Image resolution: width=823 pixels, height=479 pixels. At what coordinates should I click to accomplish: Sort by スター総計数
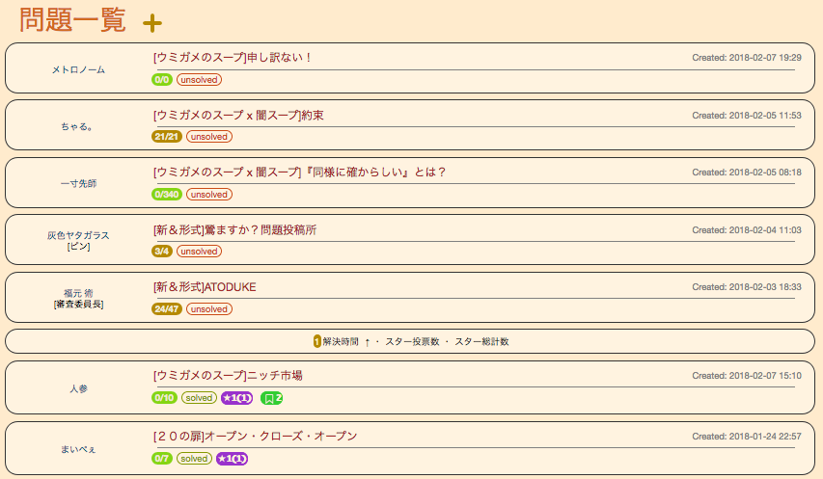[x=481, y=342]
